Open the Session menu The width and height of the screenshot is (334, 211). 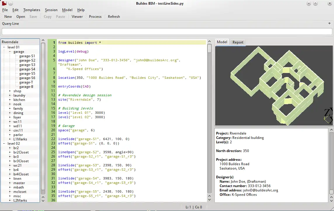(x=51, y=10)
